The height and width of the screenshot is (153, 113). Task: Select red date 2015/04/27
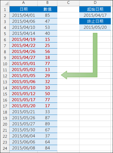(x=23, y=58)
